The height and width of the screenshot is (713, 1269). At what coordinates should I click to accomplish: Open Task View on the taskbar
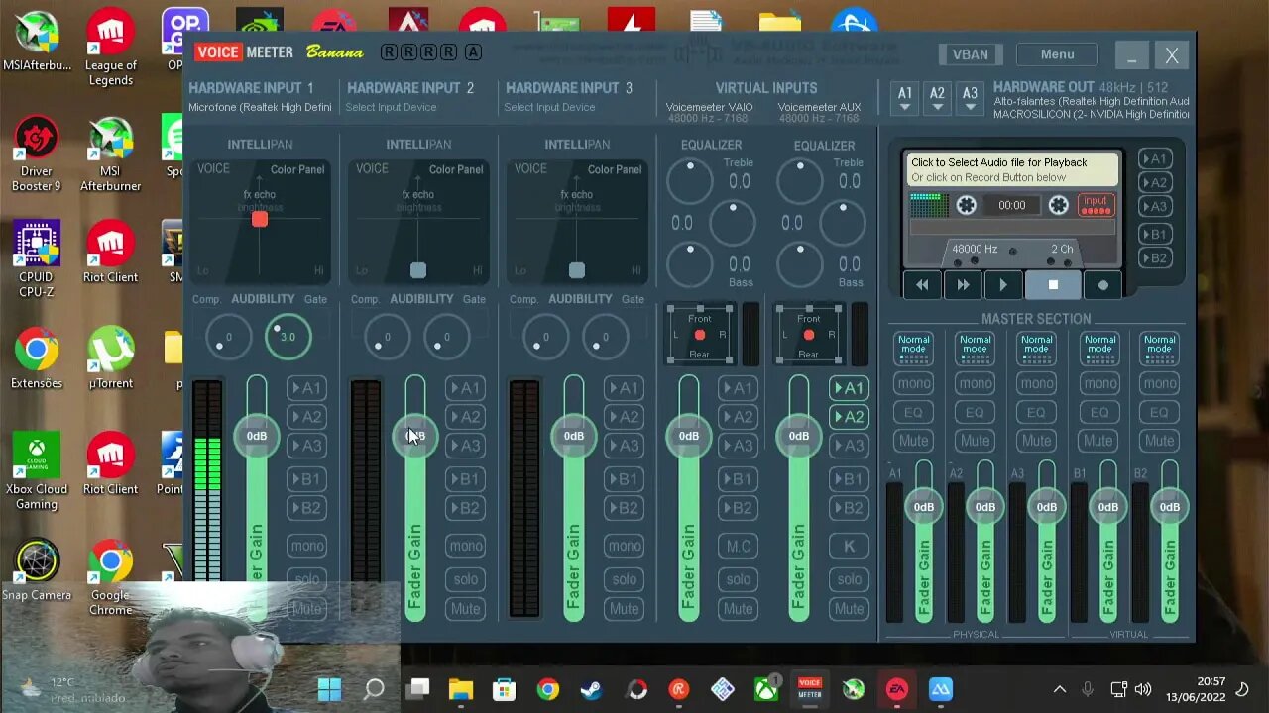tap(418, 689)
